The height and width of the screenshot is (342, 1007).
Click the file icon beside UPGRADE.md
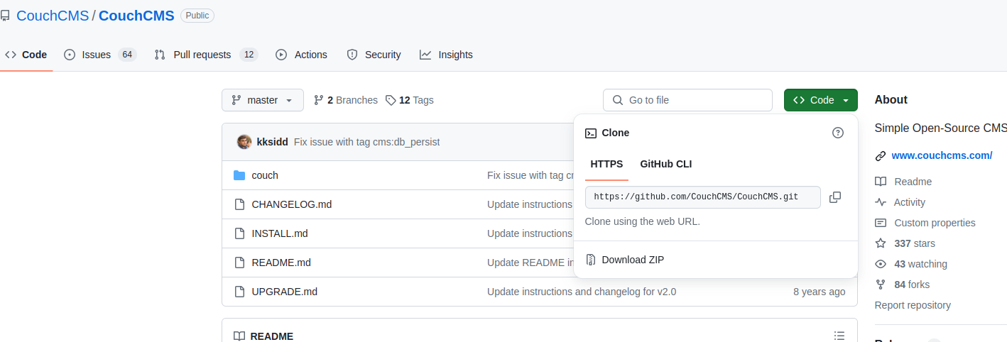pyautogui.click(x=239, y=292)
